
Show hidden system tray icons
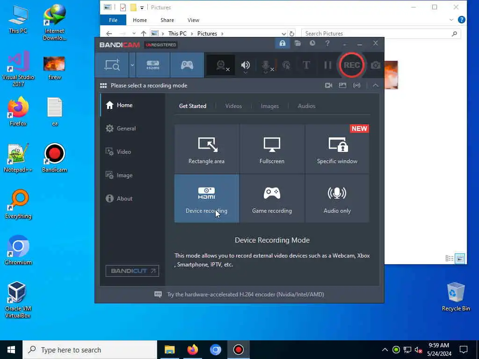click(x=385, y=350)
